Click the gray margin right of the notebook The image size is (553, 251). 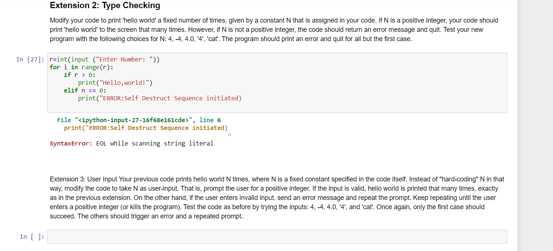tap(535, 126)
